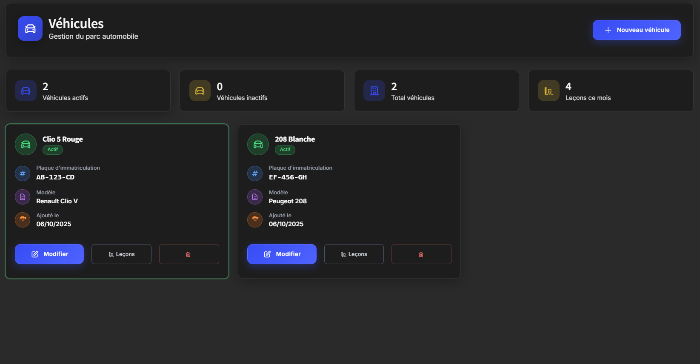
Task: Click the yellow car icon for Véhicules inactifs
Action: 200,91
